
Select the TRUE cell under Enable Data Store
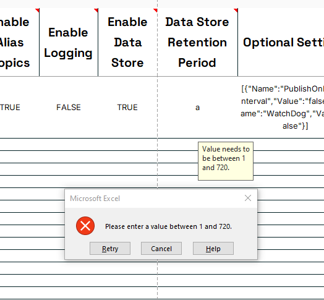pos(127,107)
